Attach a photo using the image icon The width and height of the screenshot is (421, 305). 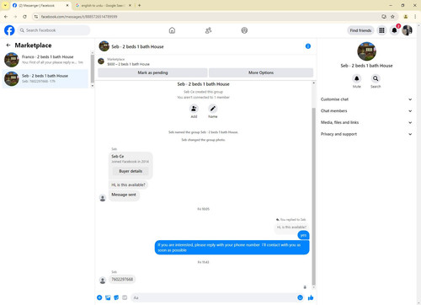coord(108,297)
